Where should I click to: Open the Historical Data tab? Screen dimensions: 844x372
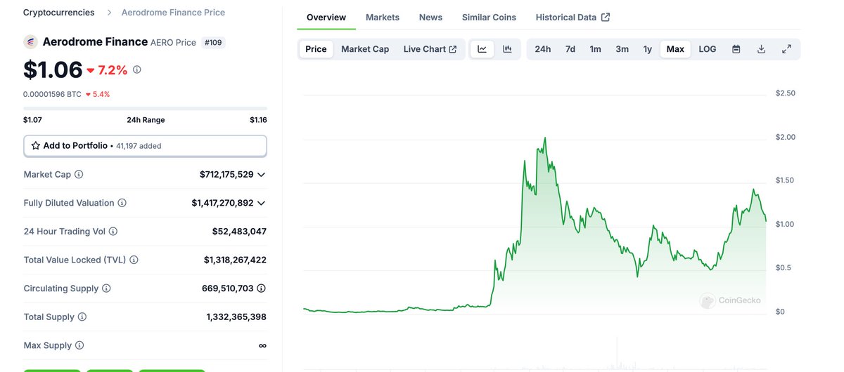[x=573, y=17]
